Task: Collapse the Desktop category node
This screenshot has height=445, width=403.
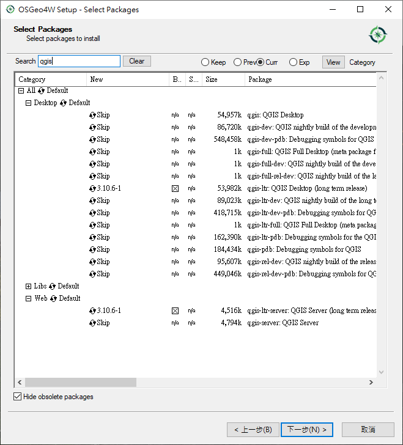Action: (28, 103)
